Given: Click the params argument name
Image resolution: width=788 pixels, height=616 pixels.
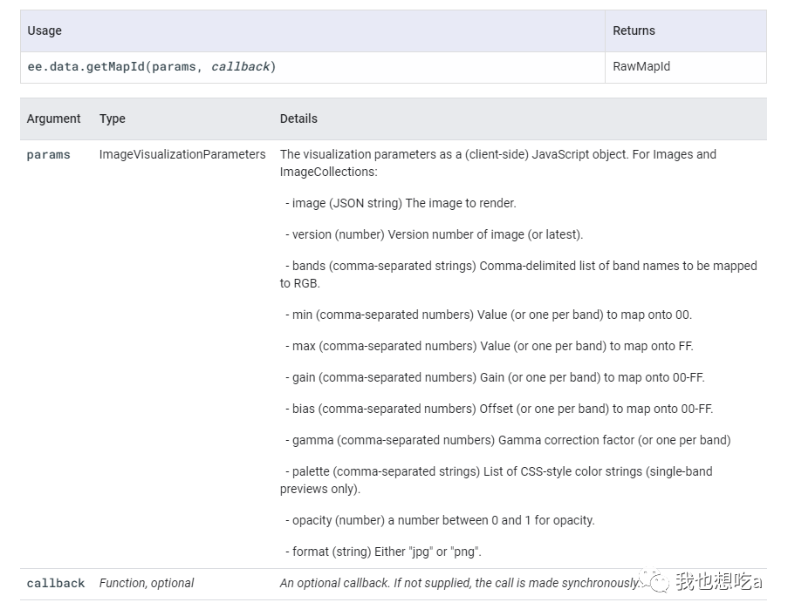Looking at the screenshot, I should (x=49, y=155).
